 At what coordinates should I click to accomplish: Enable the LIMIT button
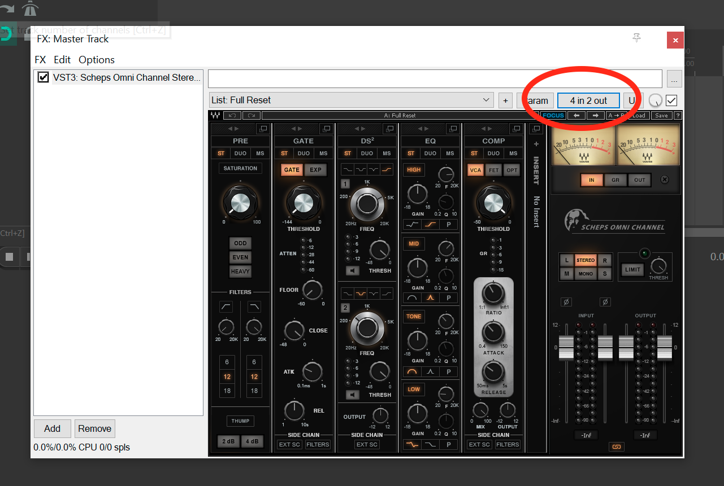coord(633,269)
